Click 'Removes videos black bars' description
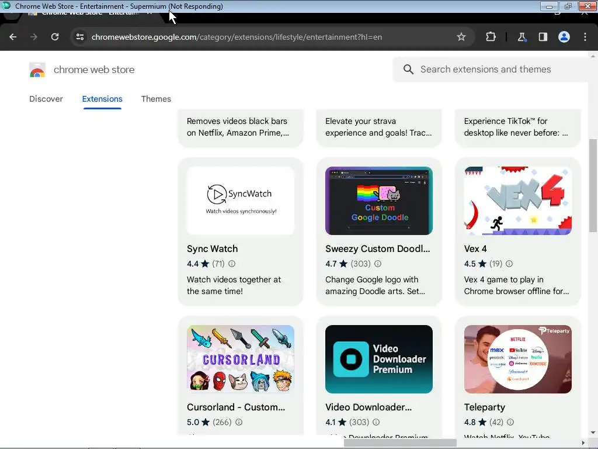Image resolution: width=598 pixels, height=449 pixels. [238, 127]
